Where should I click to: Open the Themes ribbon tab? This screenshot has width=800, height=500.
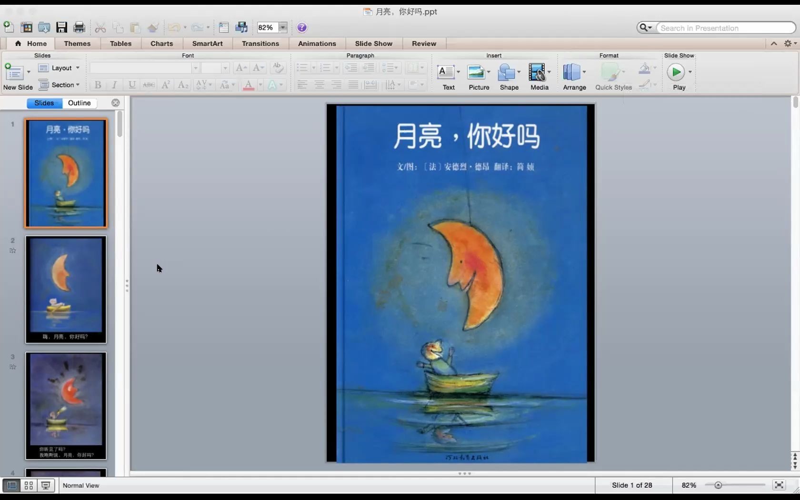[x=77, y=43]
